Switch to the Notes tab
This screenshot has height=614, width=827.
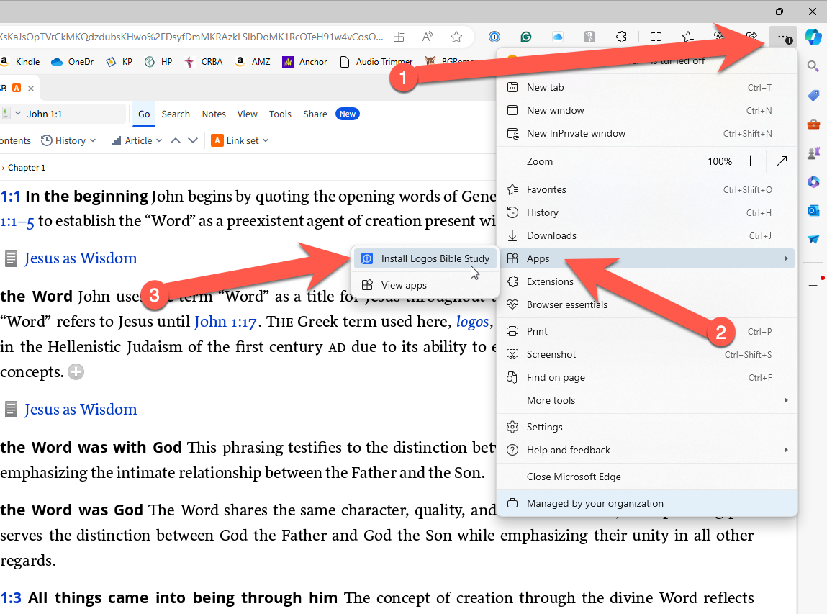coord(214,114)
